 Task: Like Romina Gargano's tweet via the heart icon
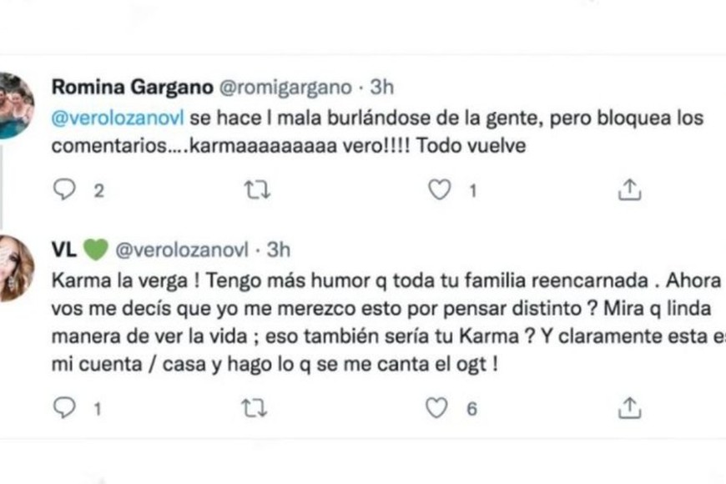pyautogui.click(x=437, y=189)
